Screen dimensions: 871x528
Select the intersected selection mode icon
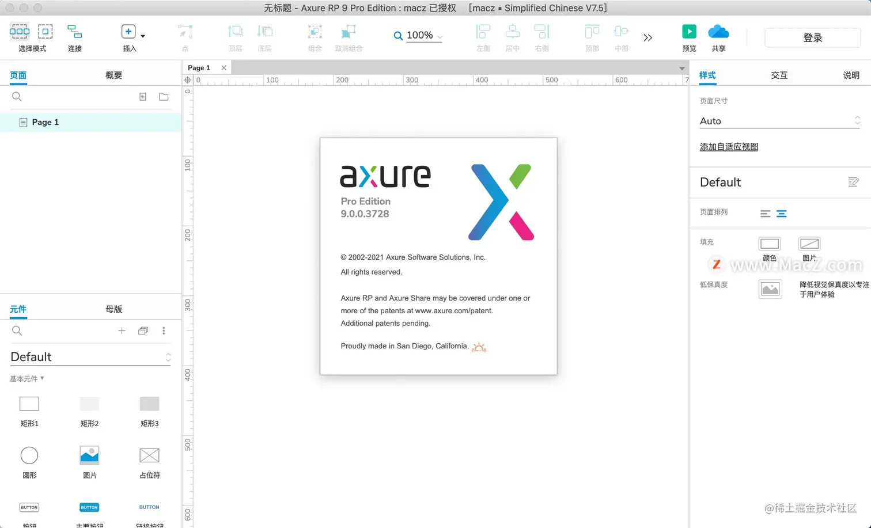[x=19, y=31]
